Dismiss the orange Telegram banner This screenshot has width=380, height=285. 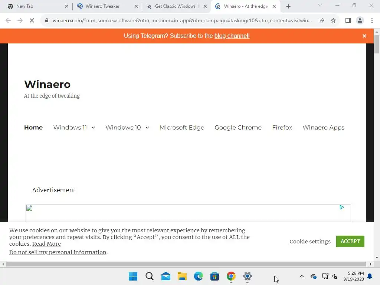(x=364, y=36)
